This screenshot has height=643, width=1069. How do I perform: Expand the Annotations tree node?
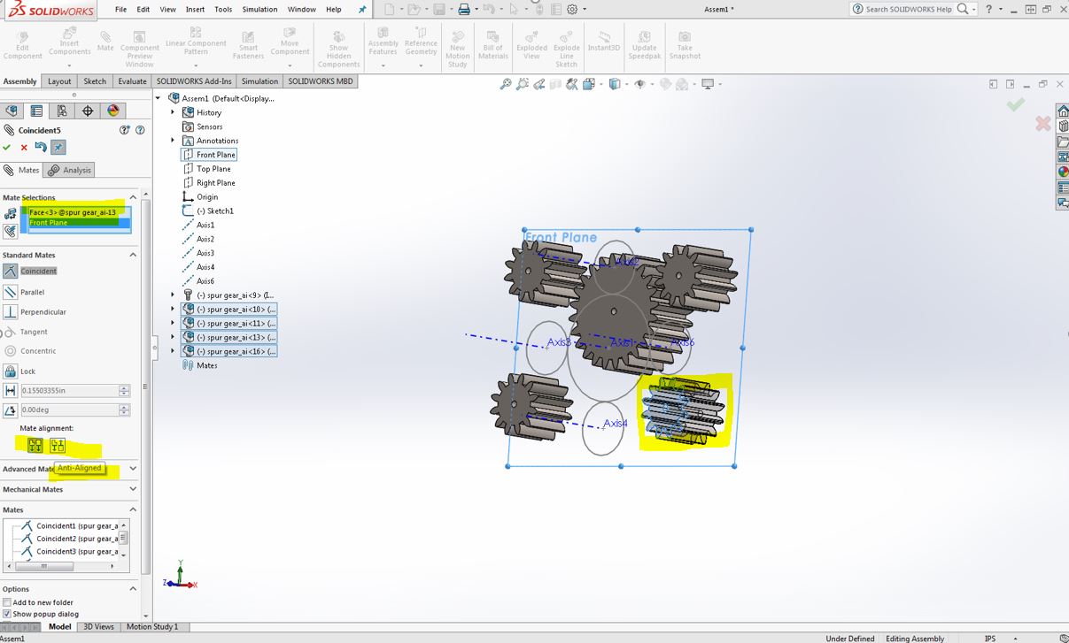[x=173, y=141]
